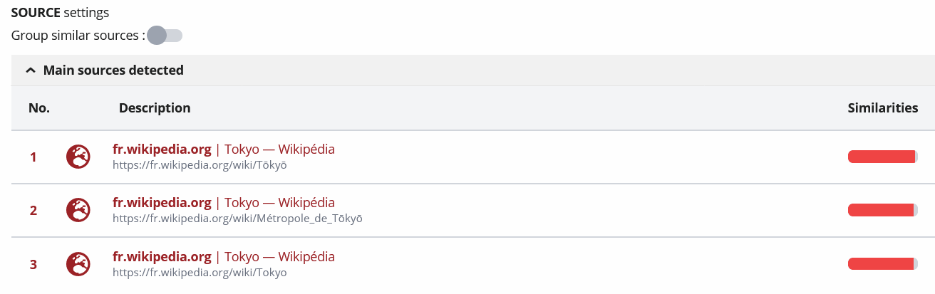Click the URL ending in Métropole_de_Tōkyō
Screen dimensions: 935x294
(x=237, y=219)
